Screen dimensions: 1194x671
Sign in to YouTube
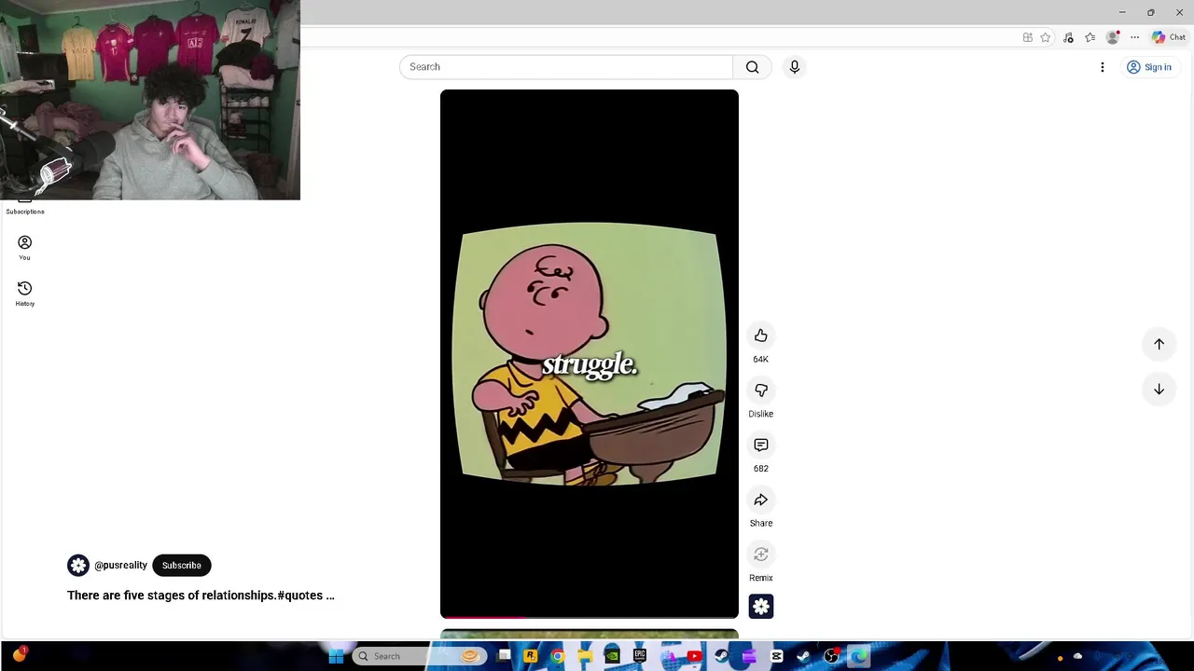[x=1149, y=67]
